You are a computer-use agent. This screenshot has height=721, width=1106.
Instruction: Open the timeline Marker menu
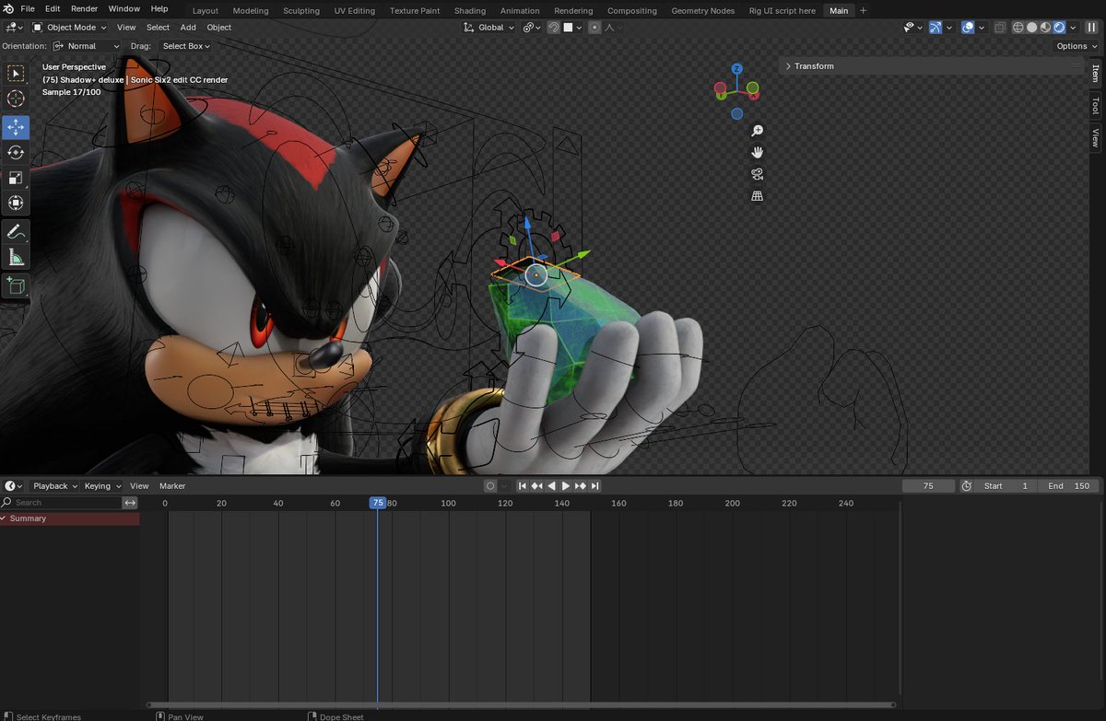coord(172,486)
